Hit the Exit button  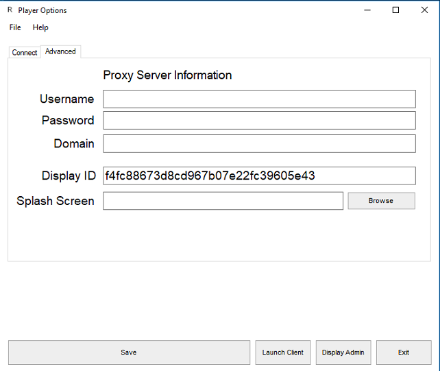tap(404, 352)
